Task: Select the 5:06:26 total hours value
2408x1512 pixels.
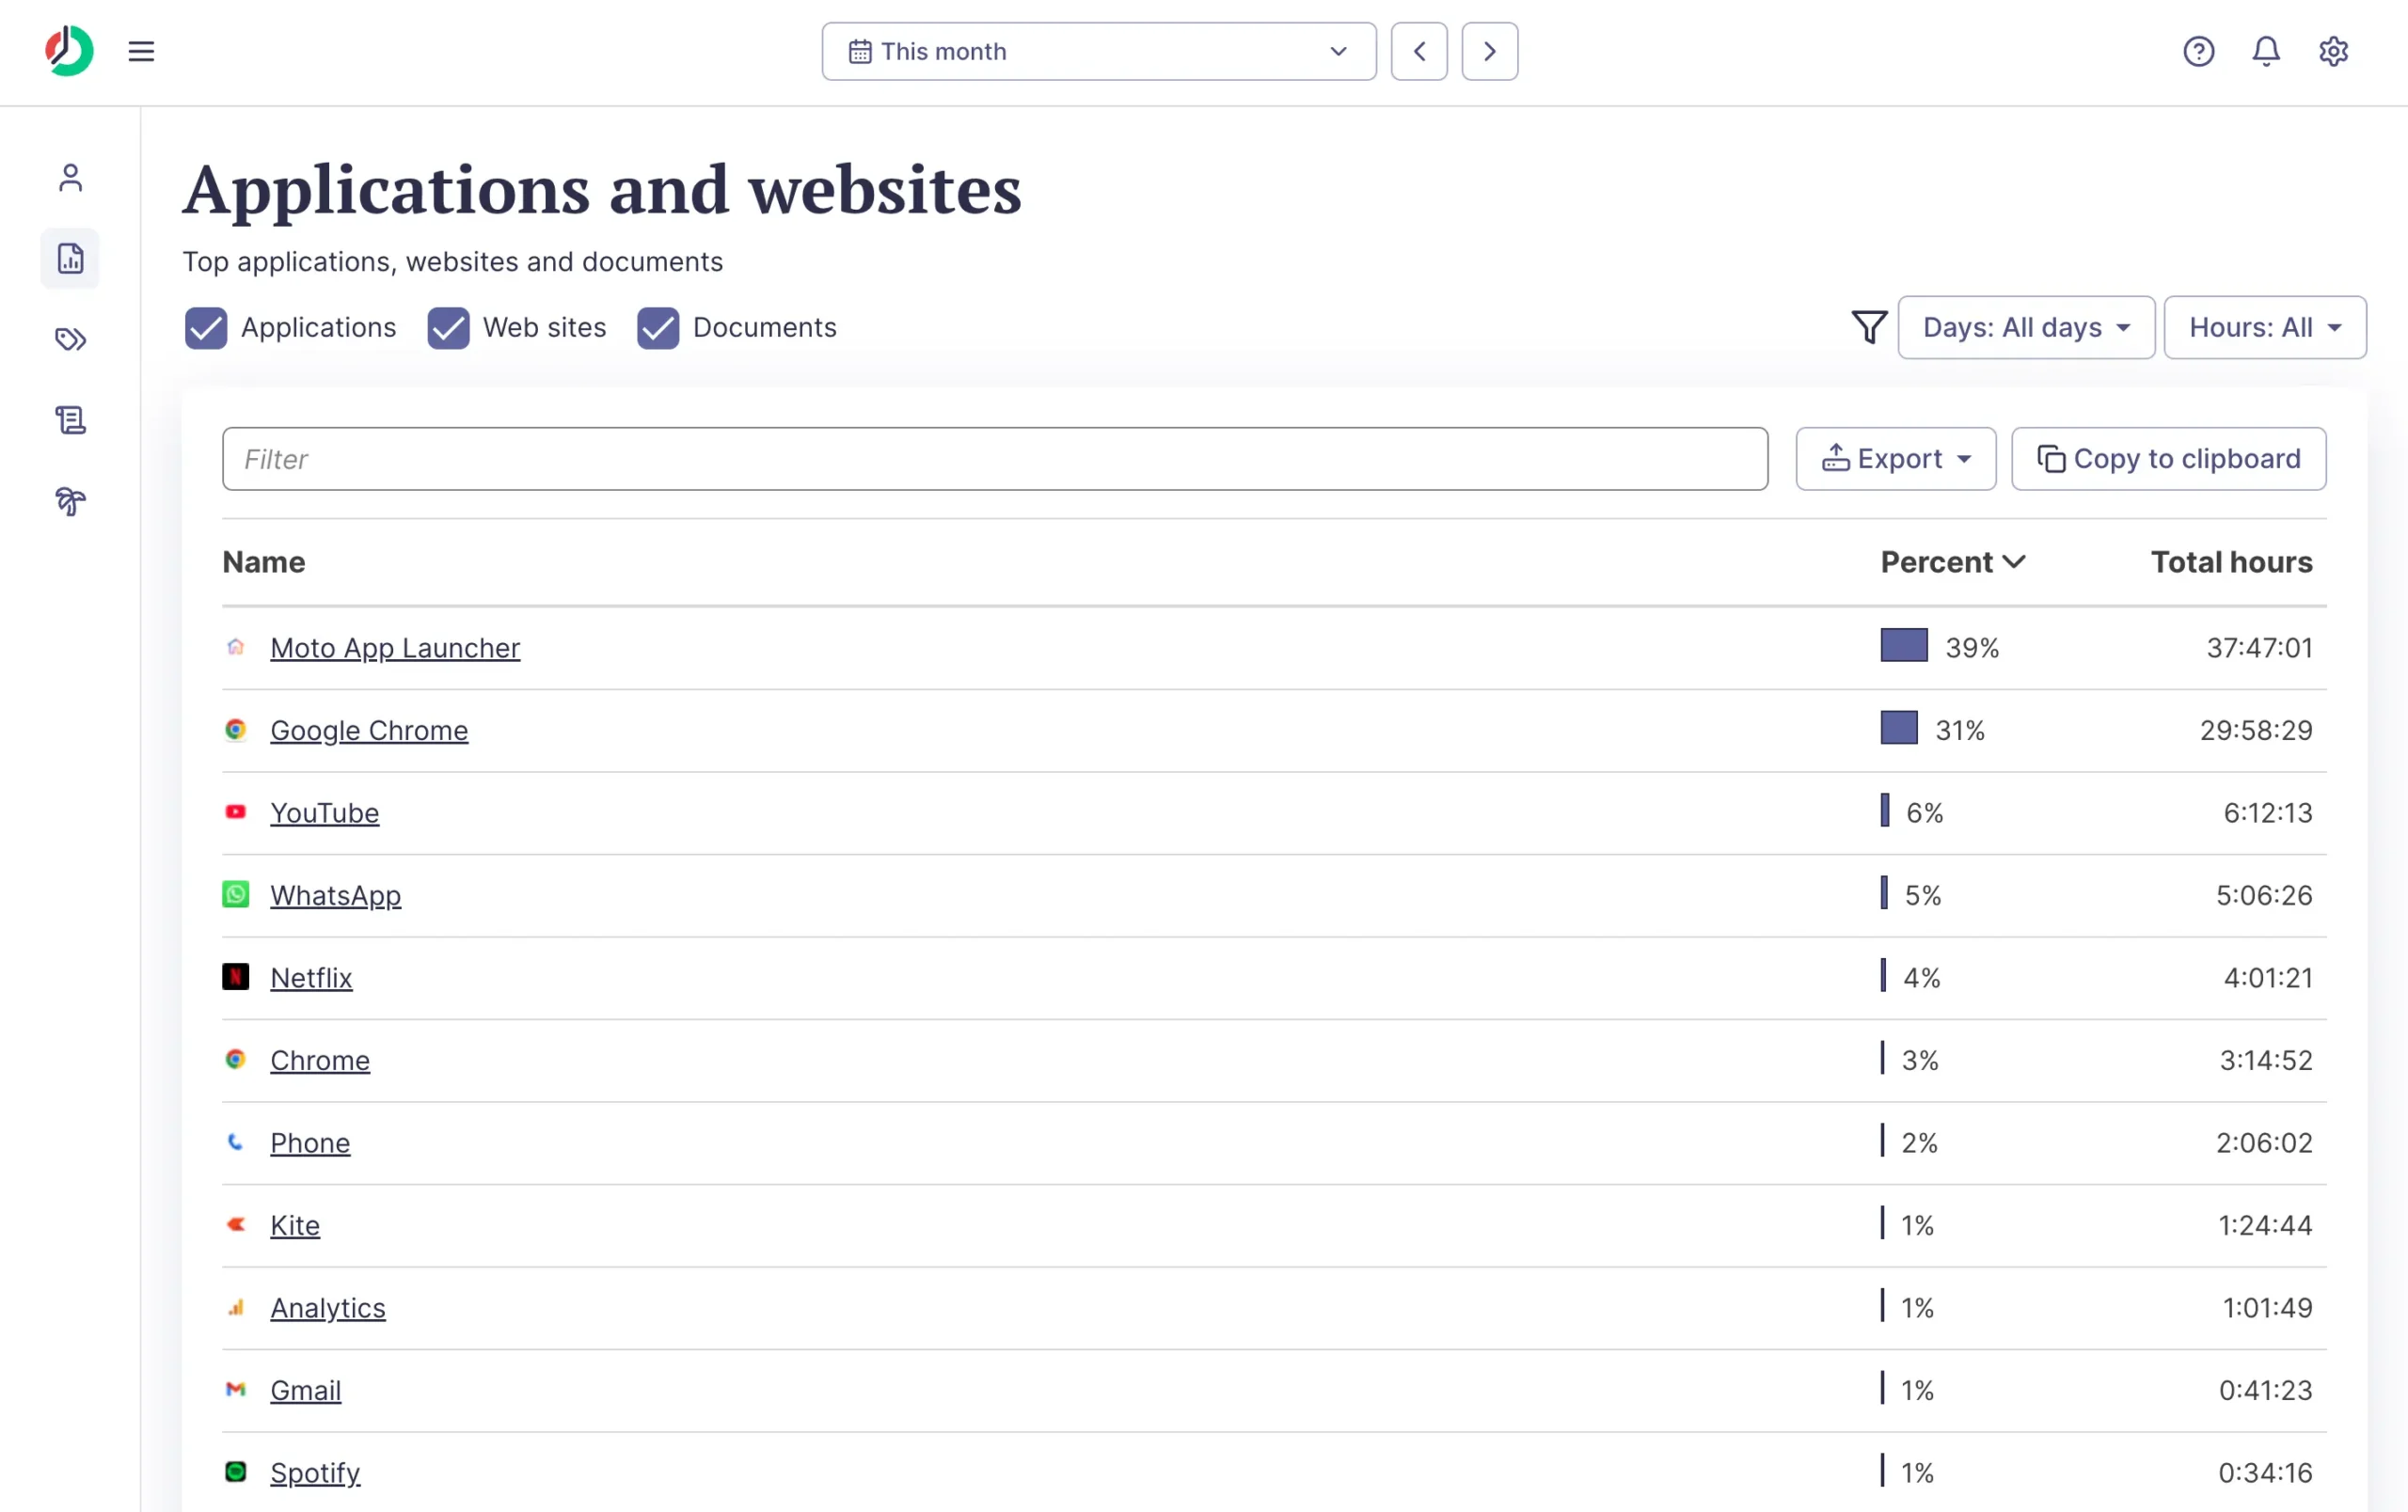Action: 2264,895
